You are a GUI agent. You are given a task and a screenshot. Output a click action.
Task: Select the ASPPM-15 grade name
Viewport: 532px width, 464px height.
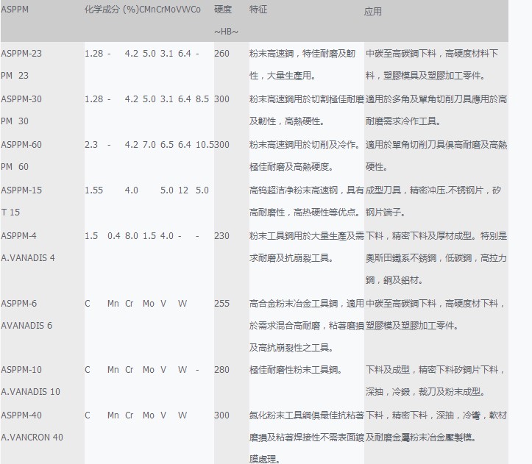(21, 190)
